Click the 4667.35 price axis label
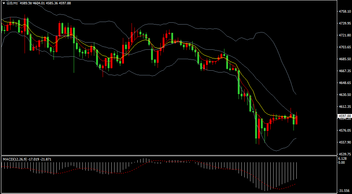Image resolution: width=352 pixels, height=194 pixels. click(x=345, y=71)
